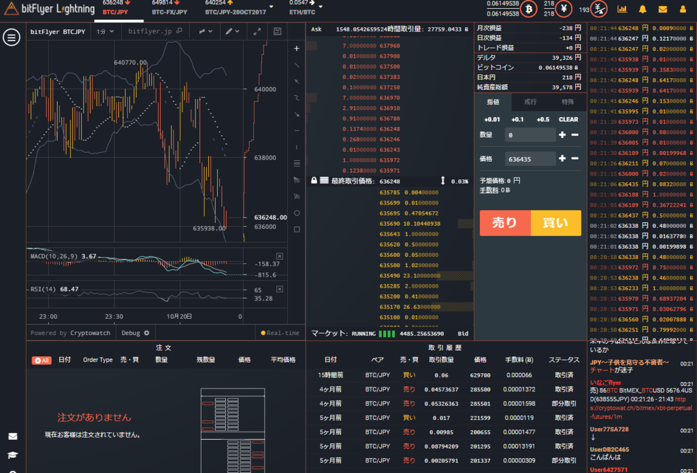Clear the order quantity with CLEAR
Image resolution: width=697 pixels, height=473 pixels.
tap(568, 120)
